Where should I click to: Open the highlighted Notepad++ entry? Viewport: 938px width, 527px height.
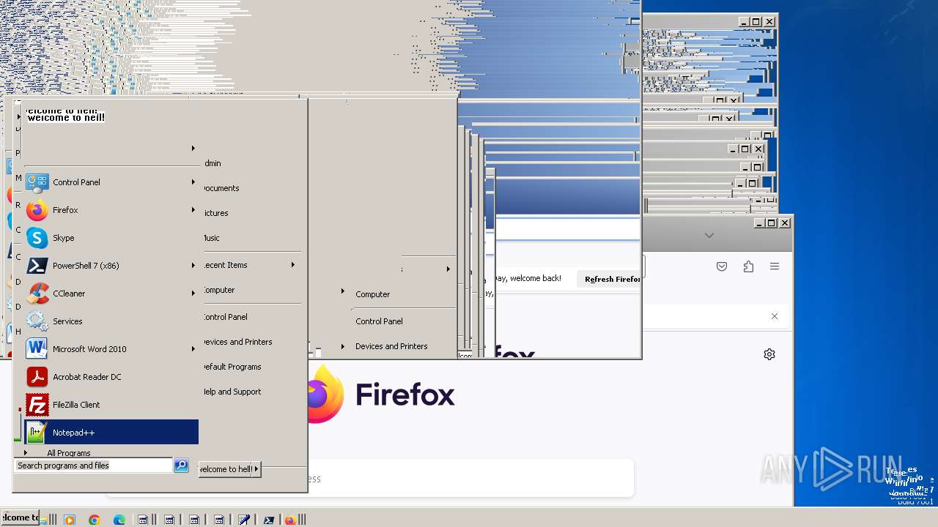[111, 432]
